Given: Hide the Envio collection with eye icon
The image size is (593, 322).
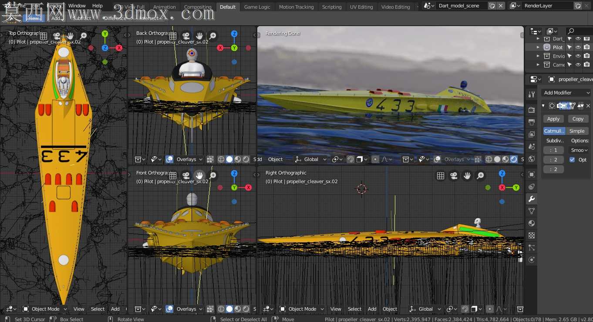Looking at the screenshot, I should [578, 56].
